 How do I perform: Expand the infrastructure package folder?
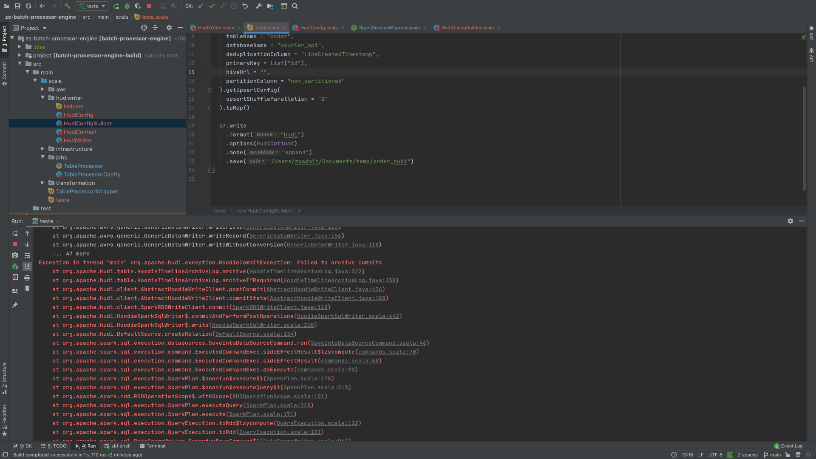42,149
